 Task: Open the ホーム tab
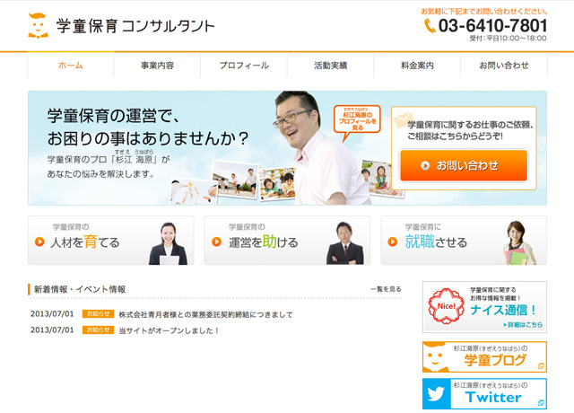[71, 66]
